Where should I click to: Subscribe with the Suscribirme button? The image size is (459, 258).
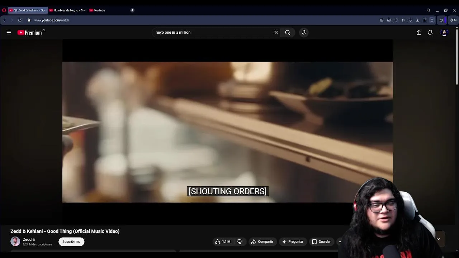[x=71, y=242]
